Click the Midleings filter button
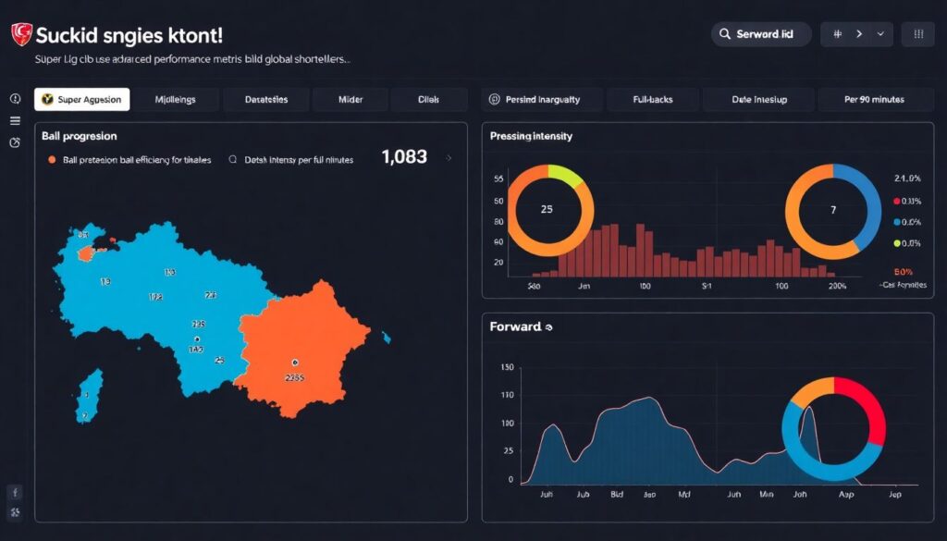This screenshot has height=541, width=947. pyautogui.click(x=177, y=99)
